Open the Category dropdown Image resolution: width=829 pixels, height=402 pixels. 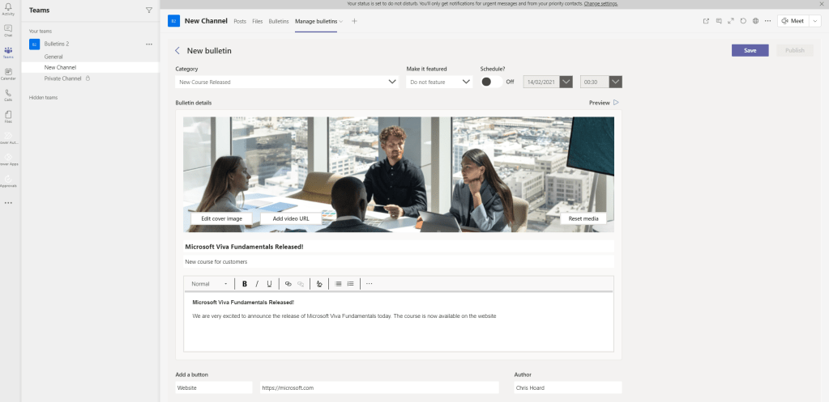[x=286, y=82]
